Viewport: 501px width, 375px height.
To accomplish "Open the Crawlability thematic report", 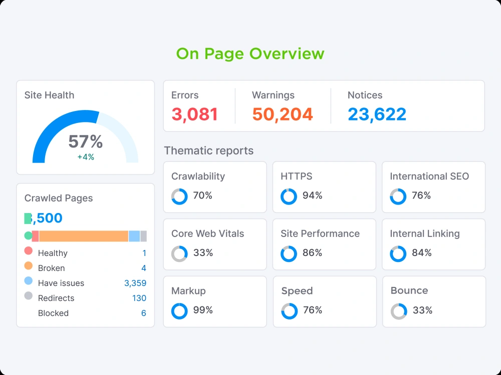I will 215,187.
